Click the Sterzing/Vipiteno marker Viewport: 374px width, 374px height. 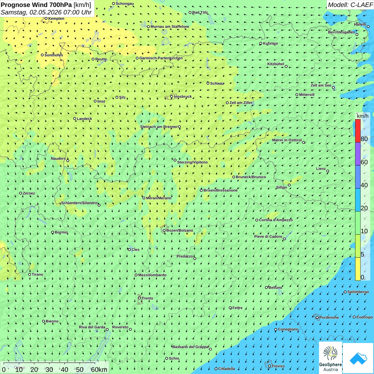(x=175, y=160)
